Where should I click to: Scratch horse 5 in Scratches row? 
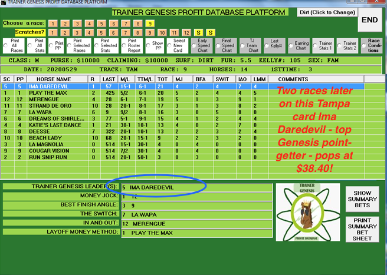[x=101, y=33]
